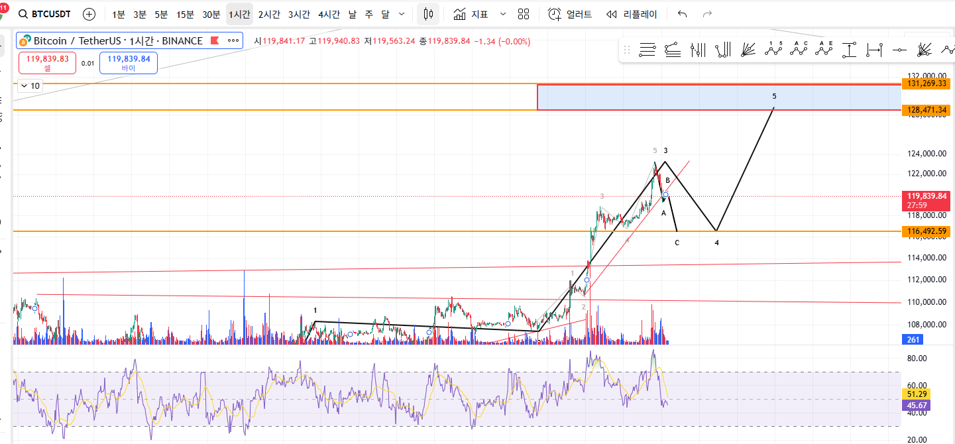Redo the chart action
Viewport: 955px width, 444px height.
(x=707, y=14)
